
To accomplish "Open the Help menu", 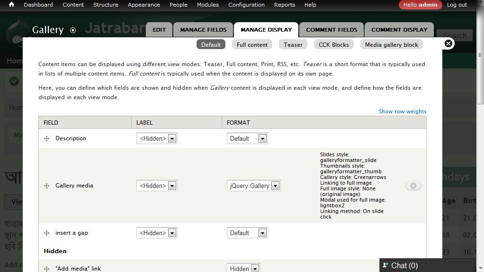I will pyautogui.click(x=310, y=5).
